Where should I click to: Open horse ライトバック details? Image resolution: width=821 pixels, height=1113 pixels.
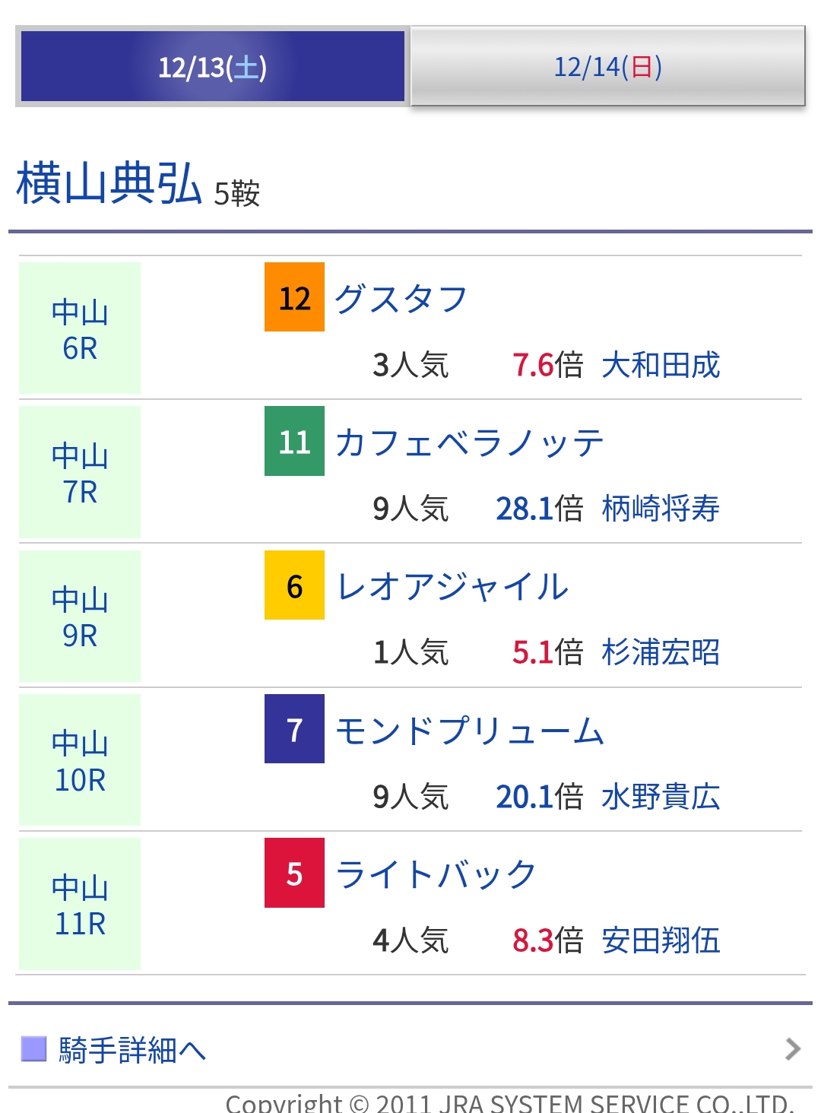coord(436,874)
